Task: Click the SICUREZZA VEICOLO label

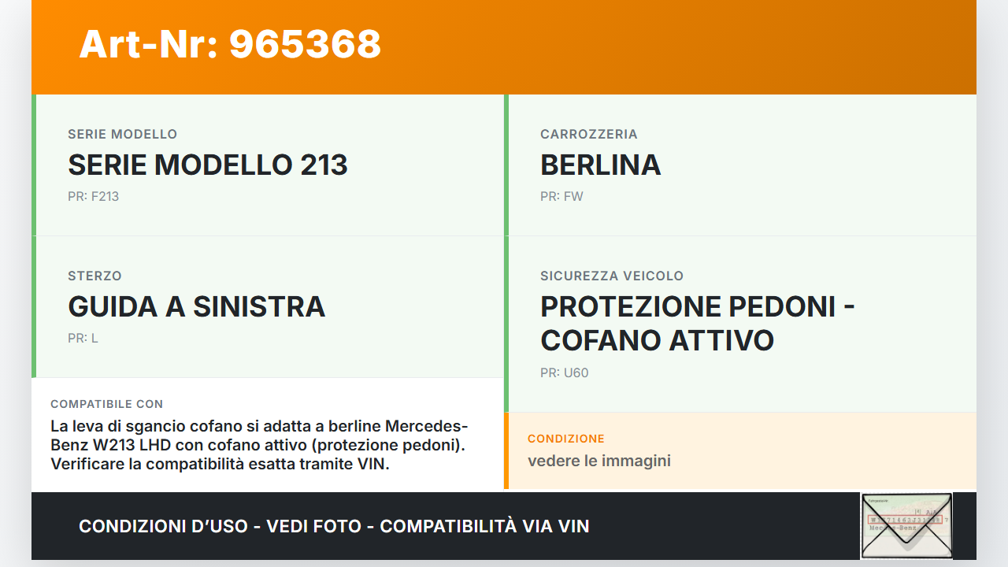Action: [611, 276]
